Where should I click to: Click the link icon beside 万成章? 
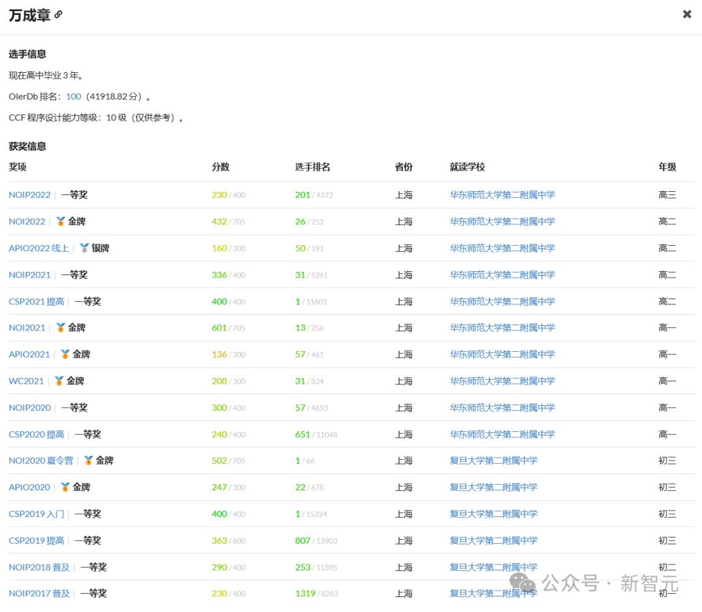(x=58, y=15)
